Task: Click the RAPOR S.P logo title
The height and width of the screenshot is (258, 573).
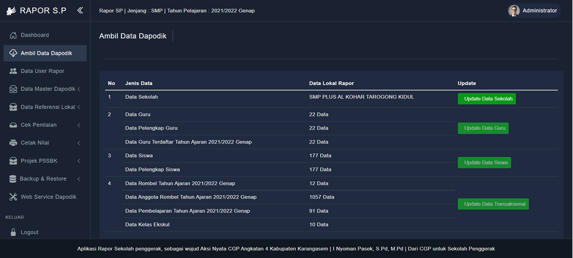Action: click(42, 11)
